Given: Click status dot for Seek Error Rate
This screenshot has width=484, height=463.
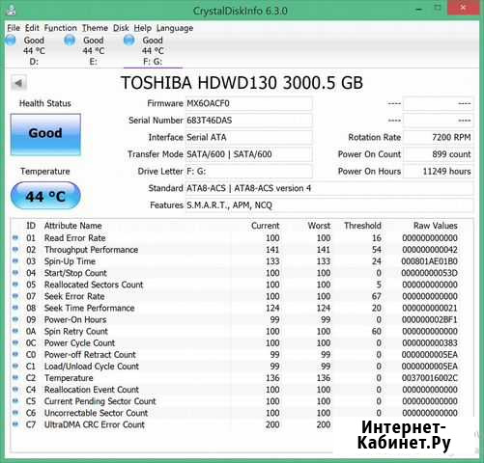Looking at the screenshot, I should pyautogui.click(x=15, y=296).
